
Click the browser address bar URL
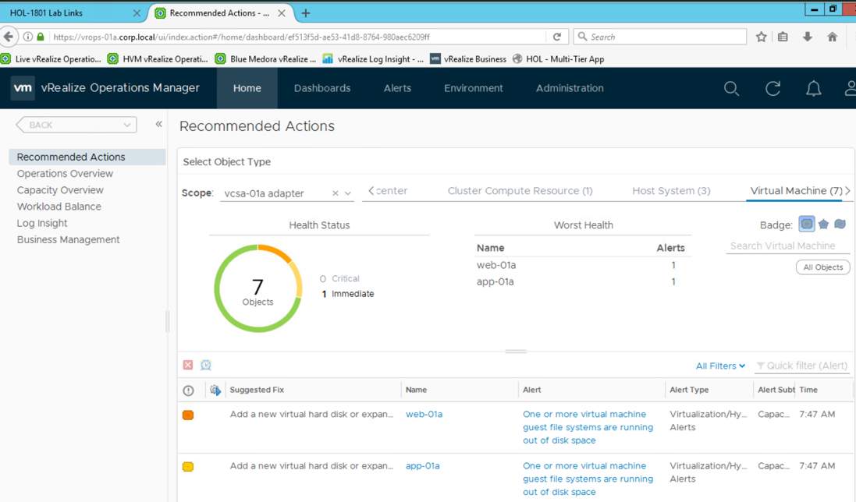click(x=241, y=37)
